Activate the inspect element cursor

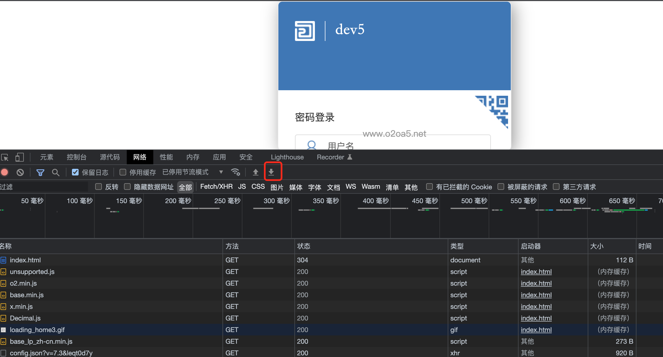(x=5, y=157)
